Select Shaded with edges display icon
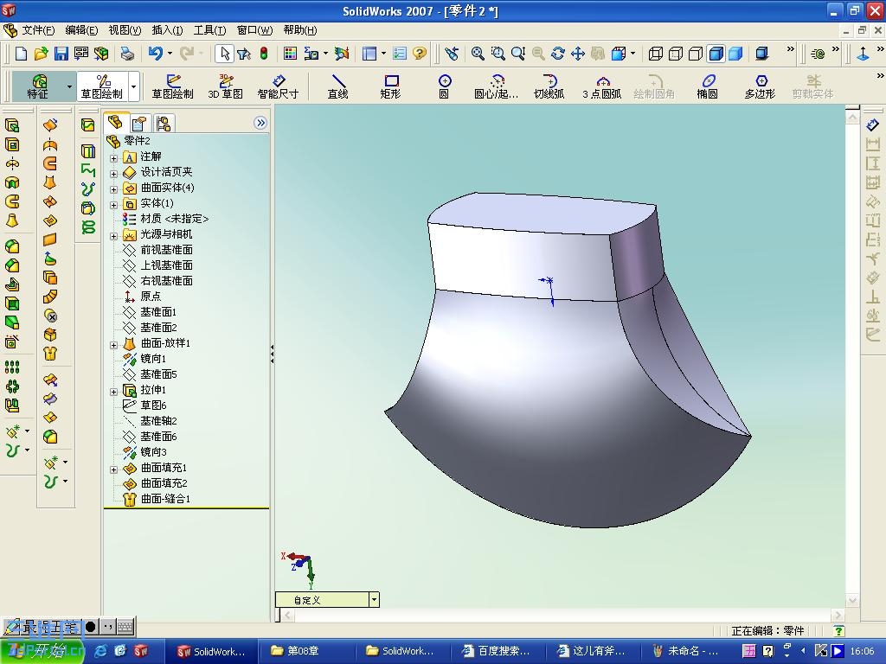This screenshot has height=664, width=886. 716,54
